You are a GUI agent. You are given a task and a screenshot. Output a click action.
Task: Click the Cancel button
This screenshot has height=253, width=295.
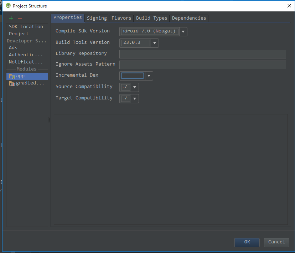[x=276, y=242]
